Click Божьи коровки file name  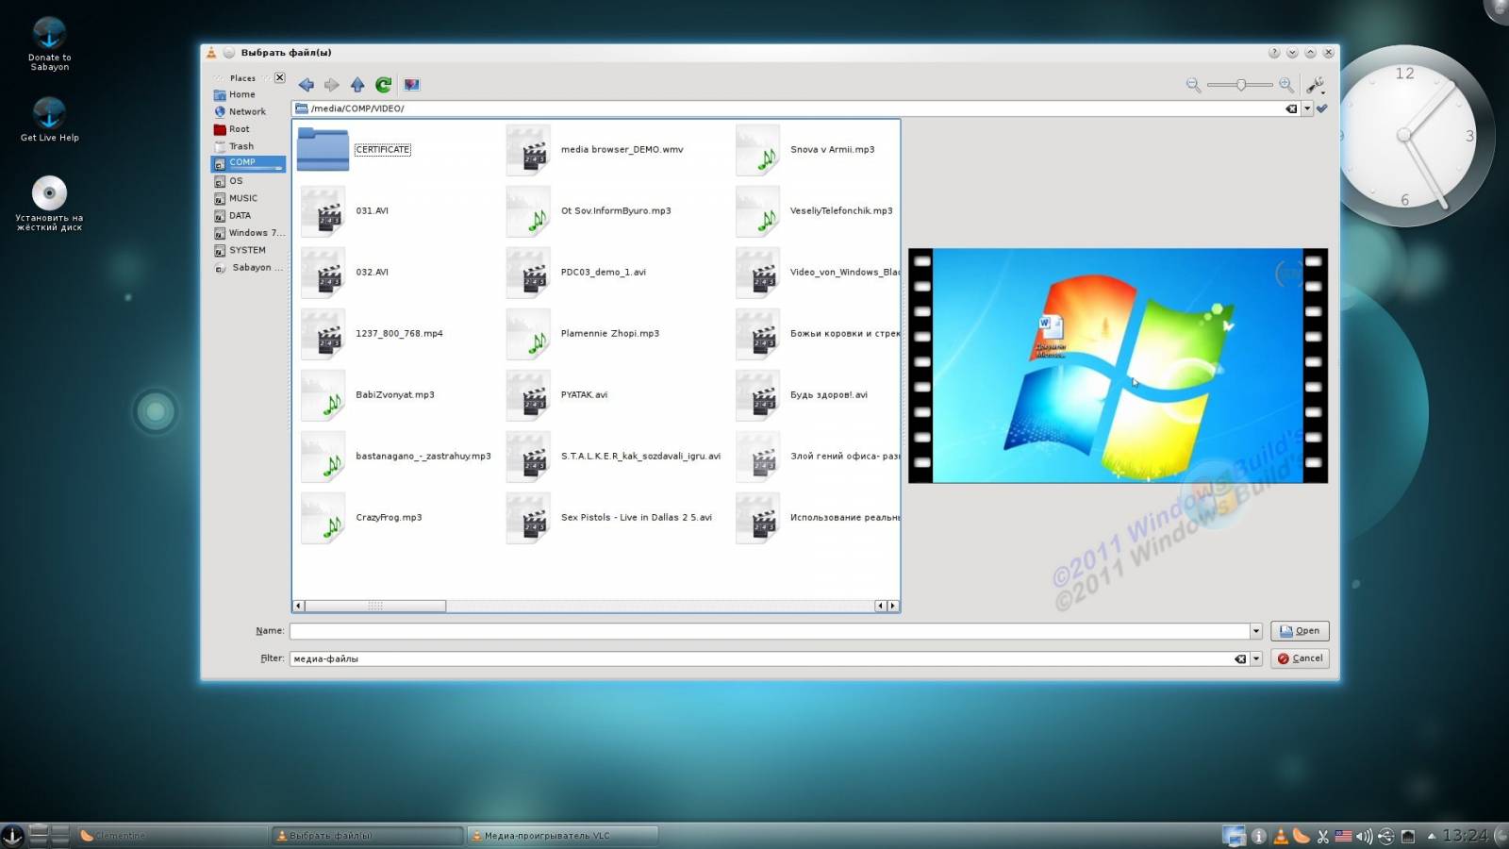844,333
